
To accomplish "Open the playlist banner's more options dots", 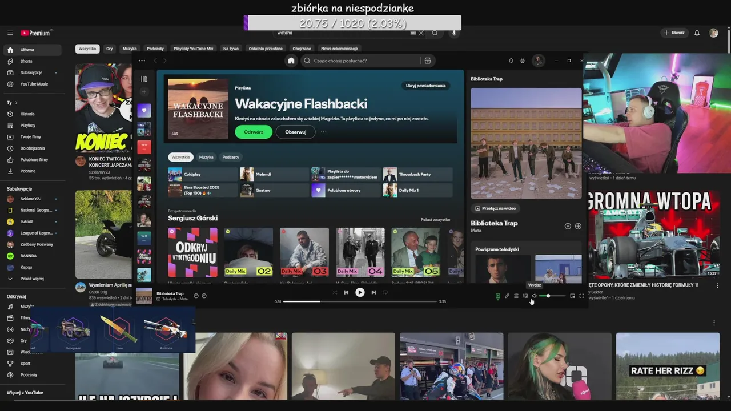I will point(323,132).
